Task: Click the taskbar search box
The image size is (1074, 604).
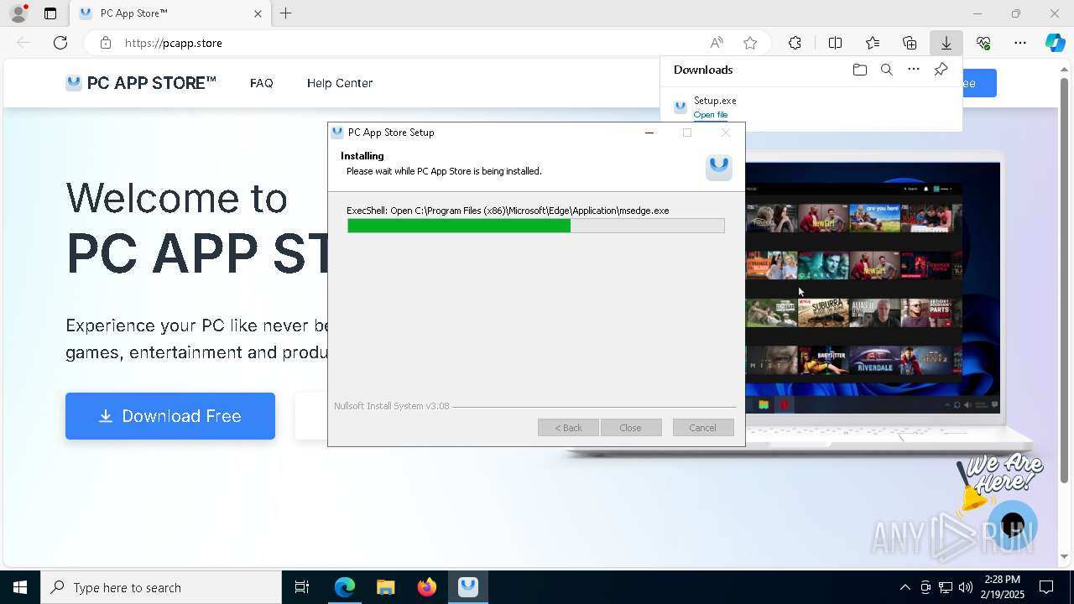Action: (161, 587)
